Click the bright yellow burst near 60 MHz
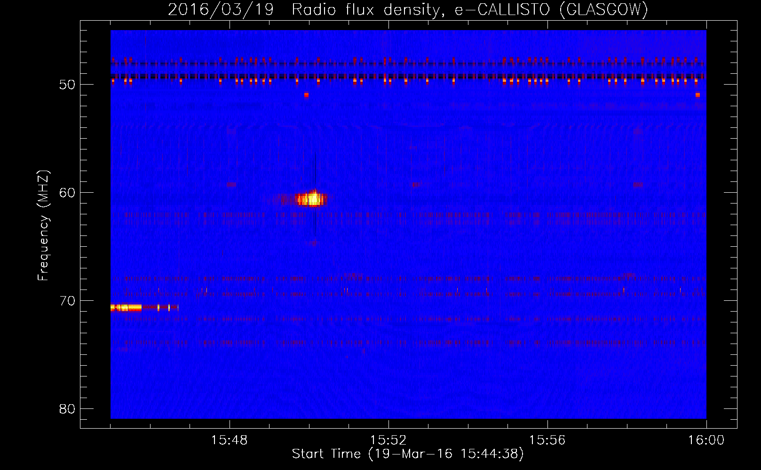 pyautogui.click(x=311, y=199)
